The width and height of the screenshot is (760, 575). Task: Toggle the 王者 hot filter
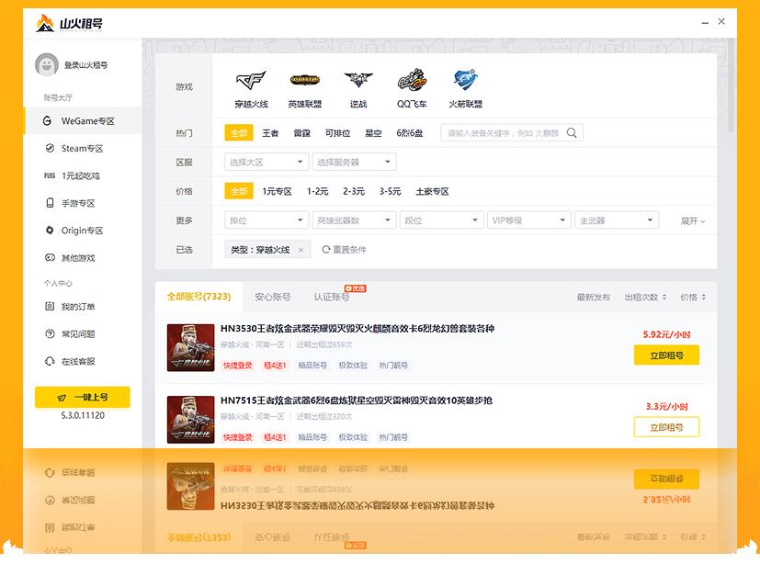270,133
